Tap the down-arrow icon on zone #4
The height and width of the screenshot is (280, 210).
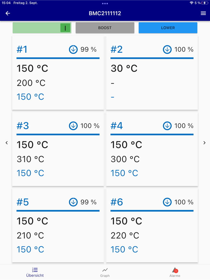pyautogui.click(x=167, y=126)
